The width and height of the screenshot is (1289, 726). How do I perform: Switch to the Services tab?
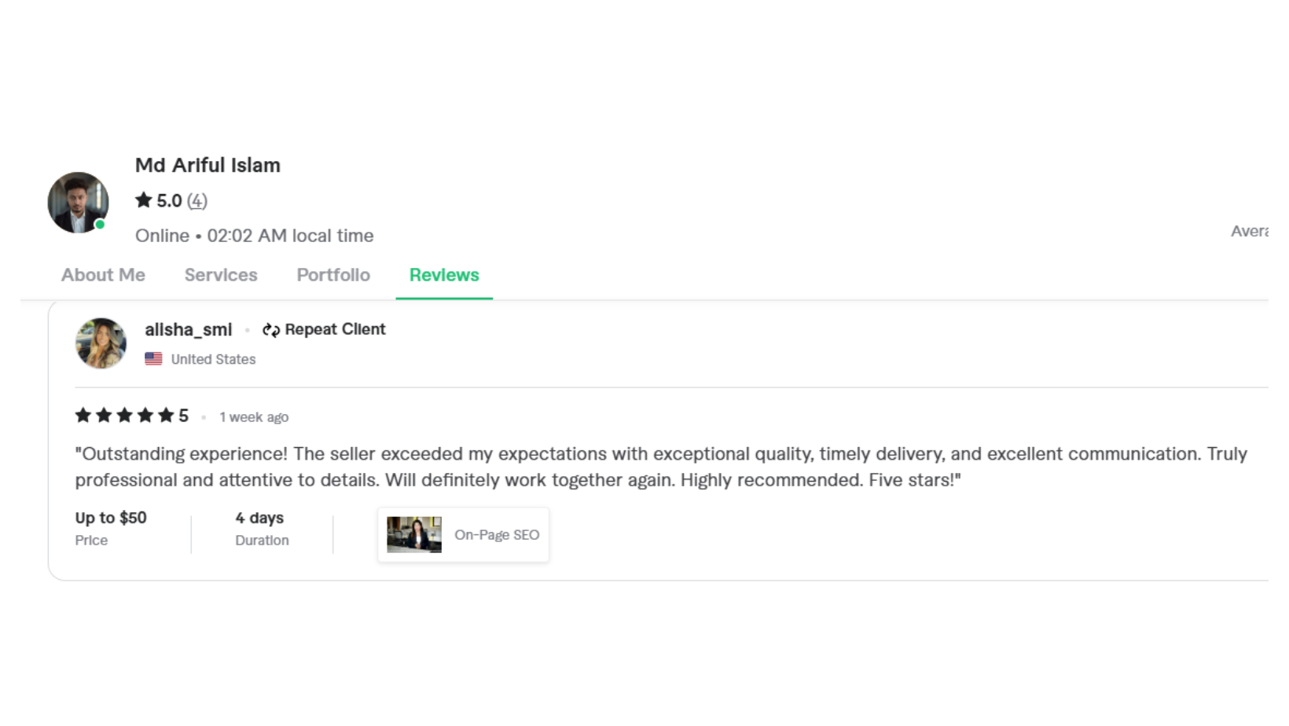(x=221, y=275)
